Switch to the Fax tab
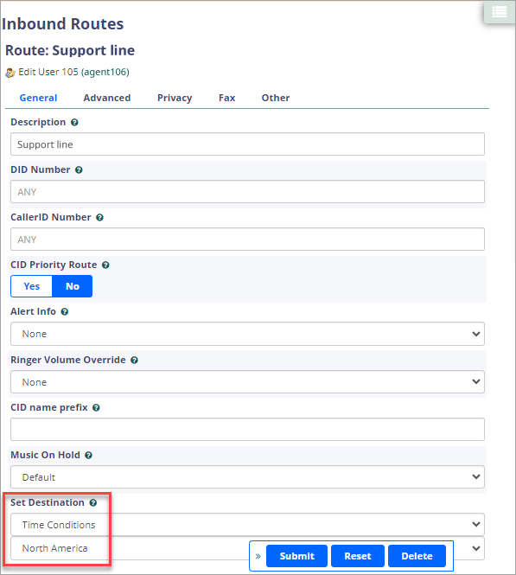Viewport: 516px width, 575px height. coord(226,98)
